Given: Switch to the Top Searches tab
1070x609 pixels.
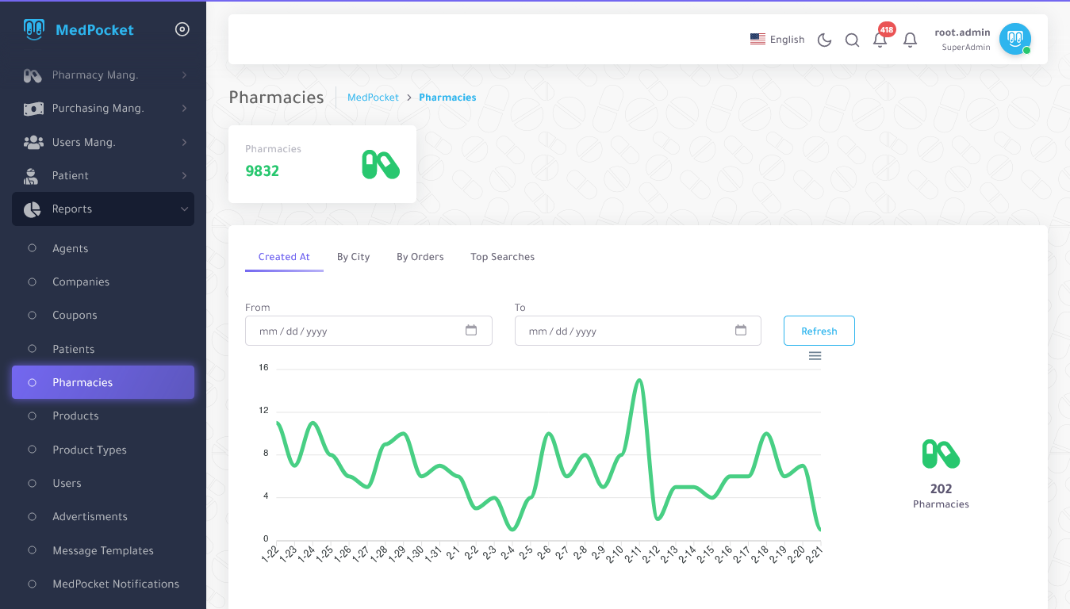Looking at the screenshot, I should click(x=502, y=257).
